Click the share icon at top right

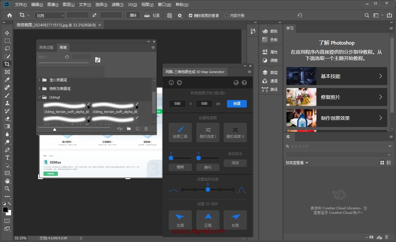point(389,15)
